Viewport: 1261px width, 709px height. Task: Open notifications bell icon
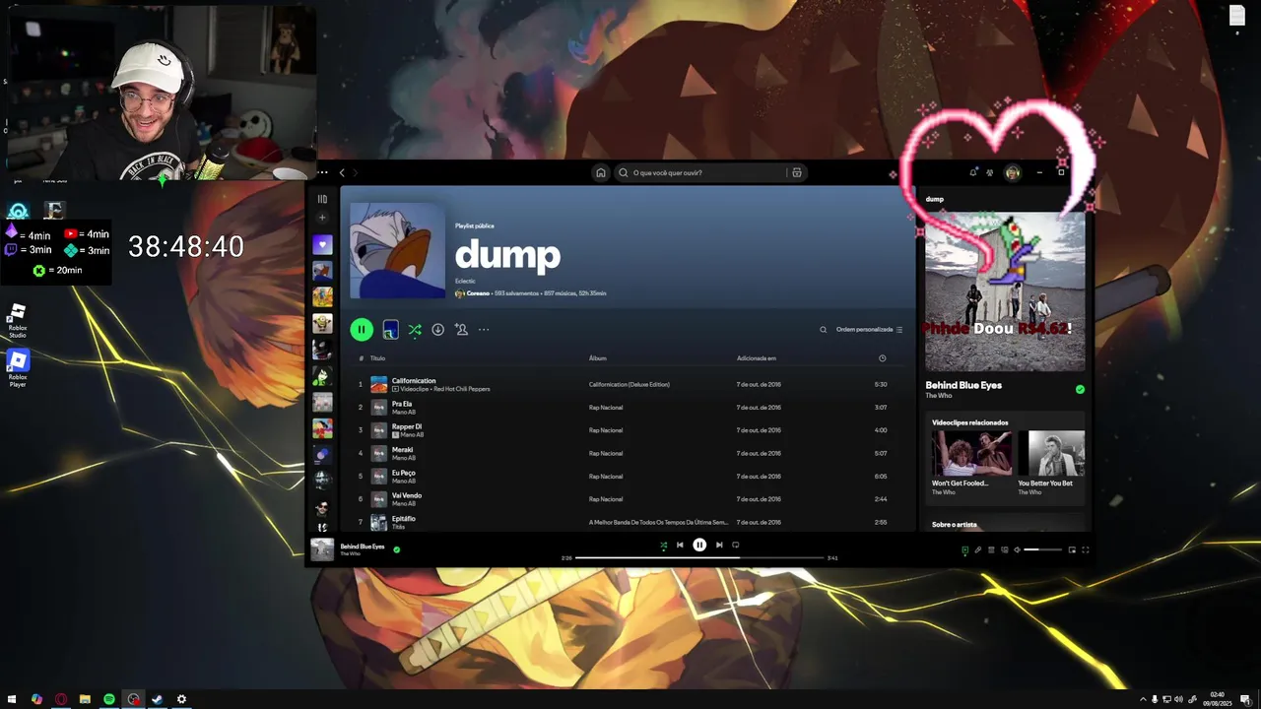coord(973,172)
